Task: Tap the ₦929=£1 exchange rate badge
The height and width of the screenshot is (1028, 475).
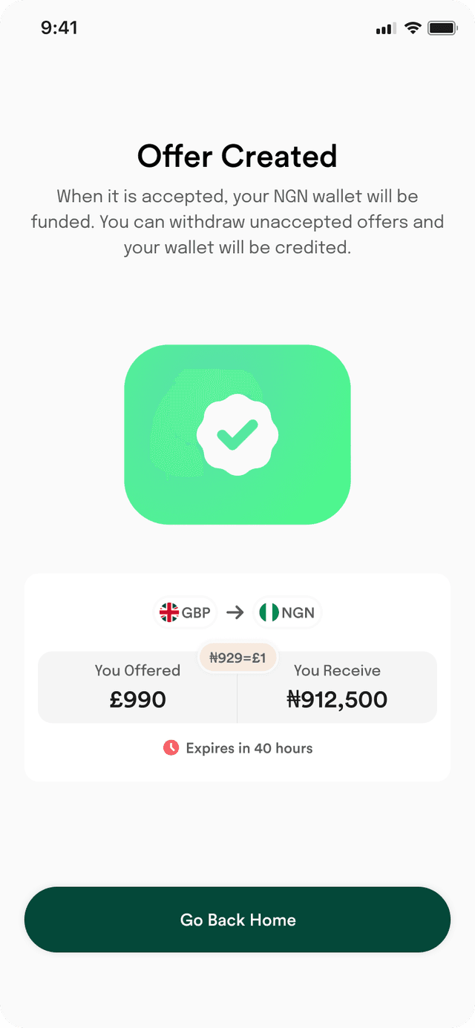Action: click(237, 658)
